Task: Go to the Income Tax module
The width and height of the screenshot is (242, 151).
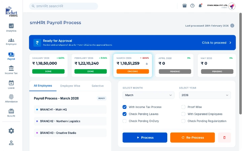Action: [11, 70]
